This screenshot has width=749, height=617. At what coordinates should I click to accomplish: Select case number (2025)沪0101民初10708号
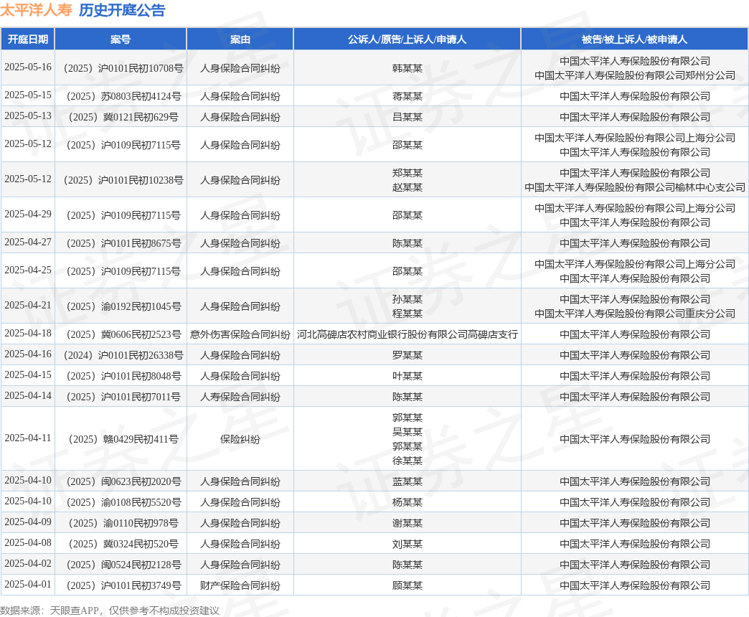[123, 68]
